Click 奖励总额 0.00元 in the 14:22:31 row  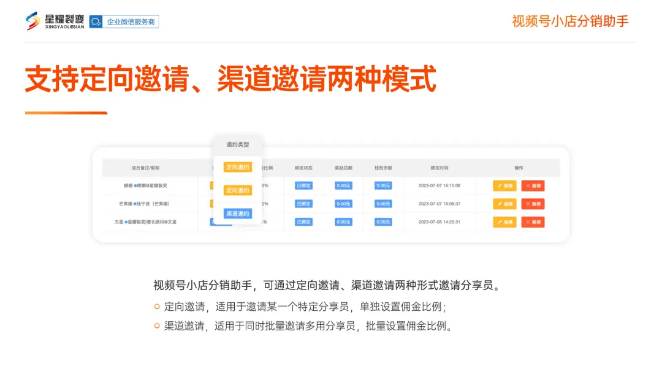pyautogui.click(x=343, y=221)
